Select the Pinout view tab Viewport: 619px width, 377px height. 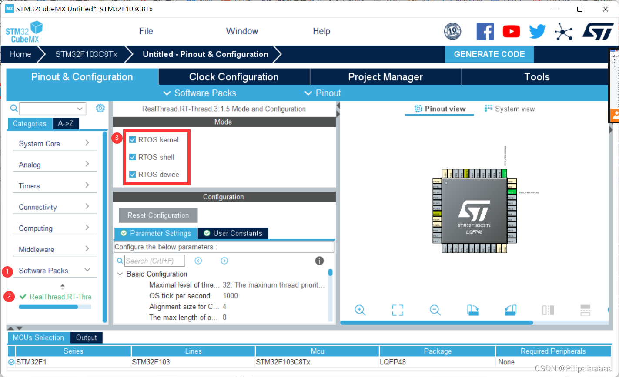pyautogui.click(x=440, y=109)
